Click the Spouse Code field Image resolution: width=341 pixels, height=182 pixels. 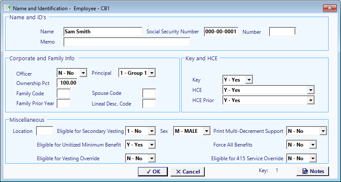149,93
